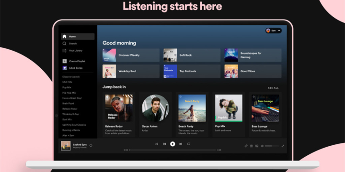Select Uplifting Soul Classics playlist
The height and width of the screenshot is (172, 345).
pyautogui.click(x=74, y=125)
